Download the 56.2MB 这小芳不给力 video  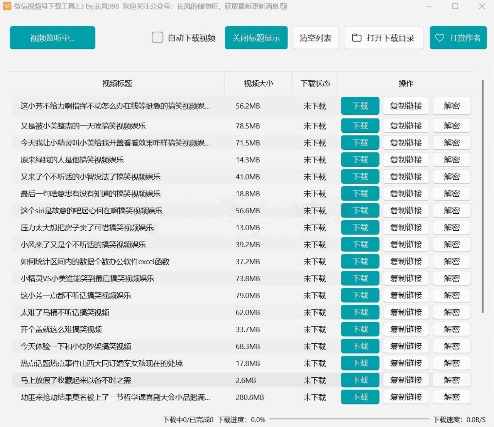pyautogui.click(x=360, y=106)
